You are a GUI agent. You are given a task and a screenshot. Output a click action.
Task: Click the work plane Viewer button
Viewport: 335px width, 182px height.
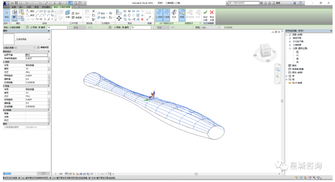pos(76,18)
